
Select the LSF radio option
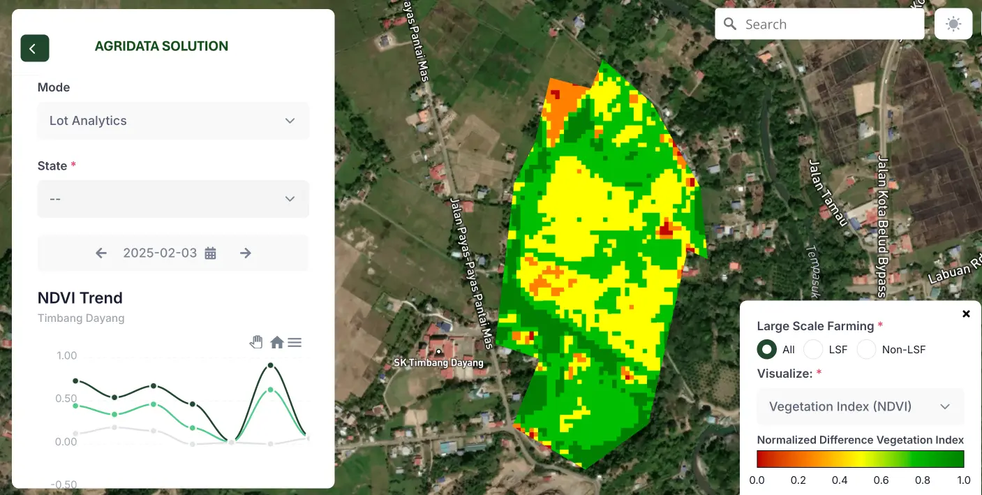(813, 349)
